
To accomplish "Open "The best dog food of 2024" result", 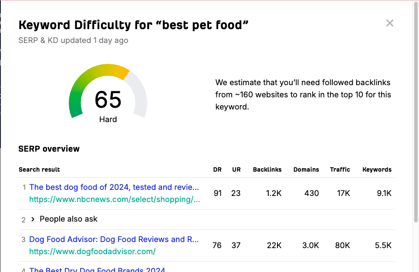I will tap(114, 187).
